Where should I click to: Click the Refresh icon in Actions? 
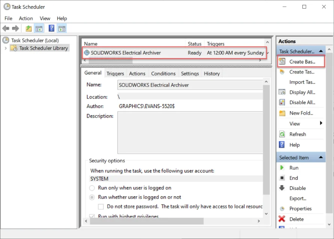[x=282, y=134]
